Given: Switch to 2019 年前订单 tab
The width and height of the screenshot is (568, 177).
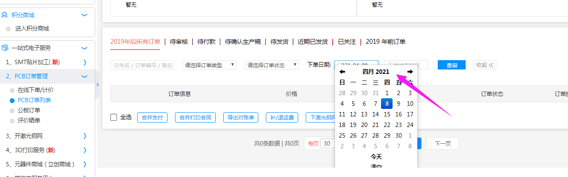Looking at the screenshot, I should (x=385, y=42).
